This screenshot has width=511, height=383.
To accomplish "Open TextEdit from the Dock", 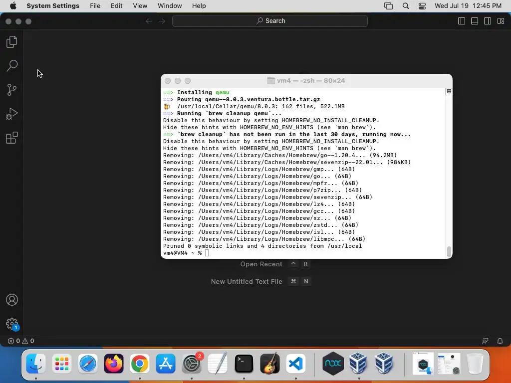I will tap(218, 364).
